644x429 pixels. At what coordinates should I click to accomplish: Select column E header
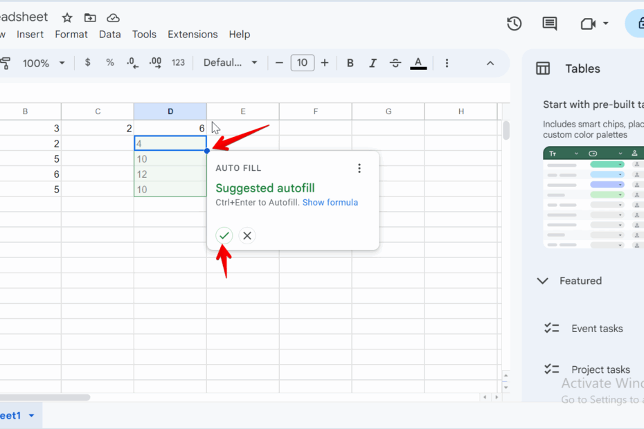point(243,111)
